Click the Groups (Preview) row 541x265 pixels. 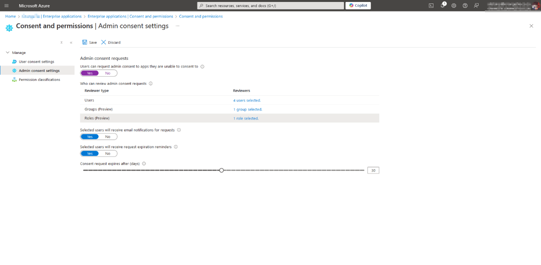click(230, 109)
